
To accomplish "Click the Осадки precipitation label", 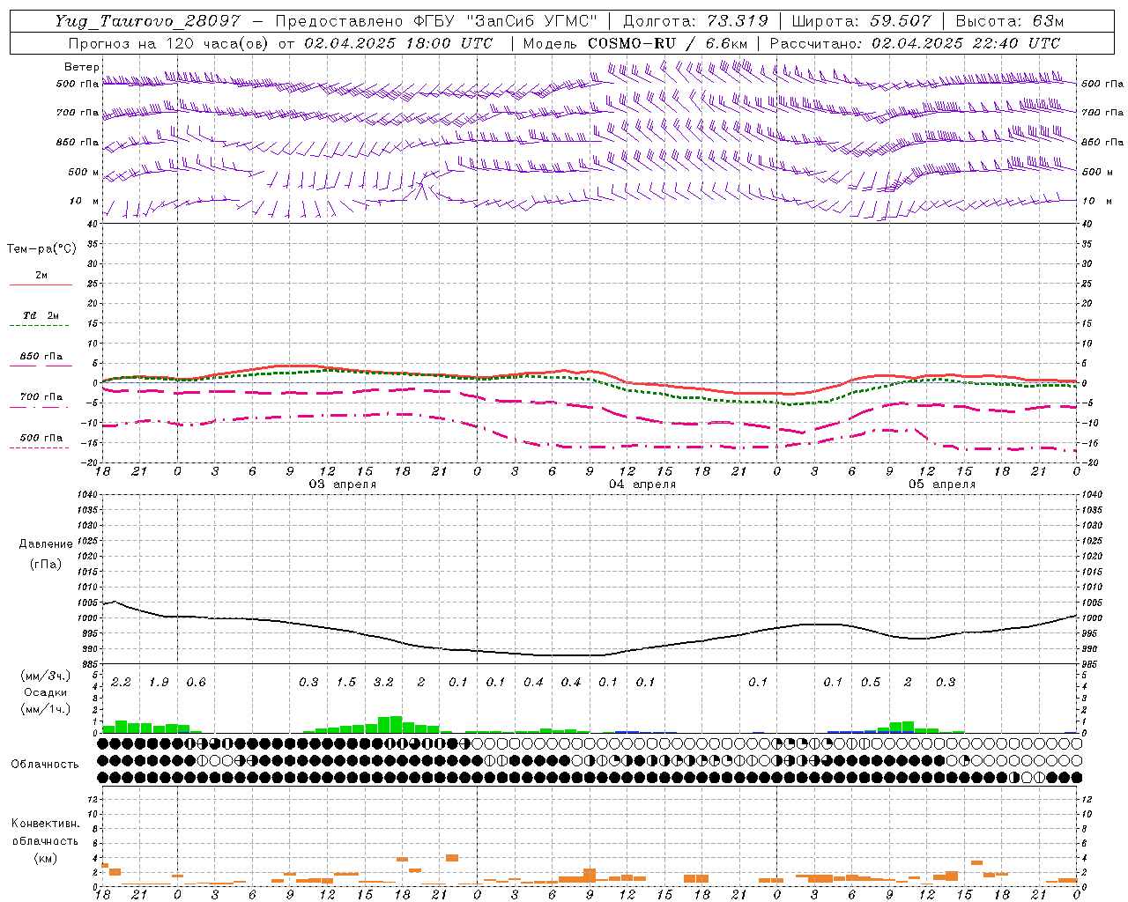I will click(x=46, y=693).
